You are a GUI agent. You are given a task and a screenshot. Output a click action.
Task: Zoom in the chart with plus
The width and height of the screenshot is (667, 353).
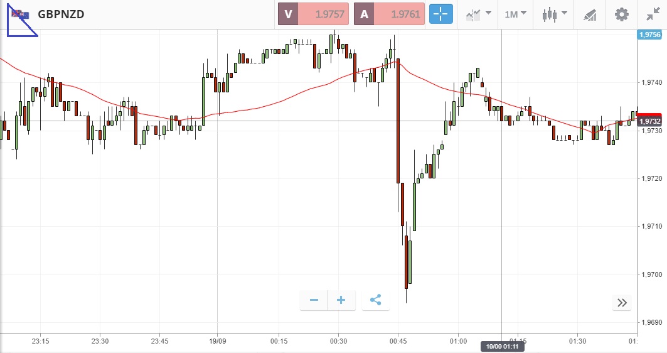(341, 300)
